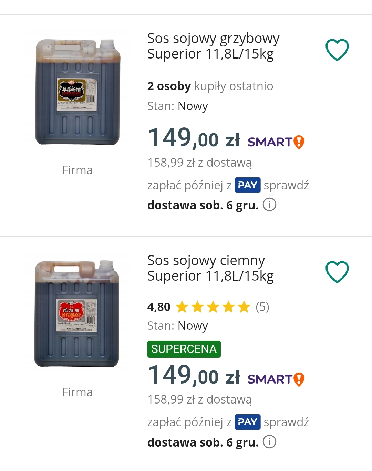The image size is (372, 471).
Task: Open "Sos sojowy grzybowy Superior" product title
Action: [x=213, y=46]
